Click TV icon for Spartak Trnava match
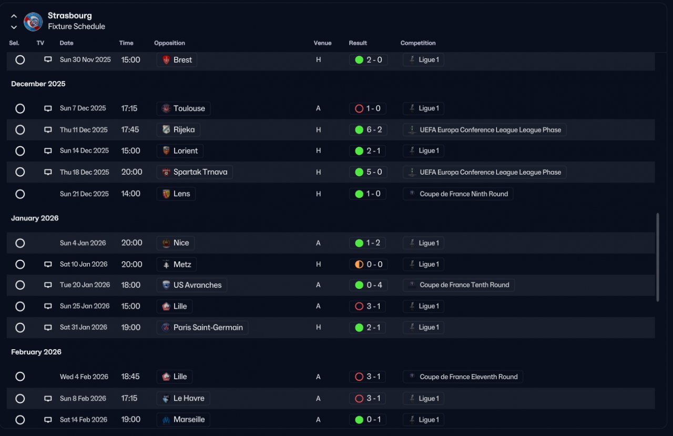 point(48,172)
